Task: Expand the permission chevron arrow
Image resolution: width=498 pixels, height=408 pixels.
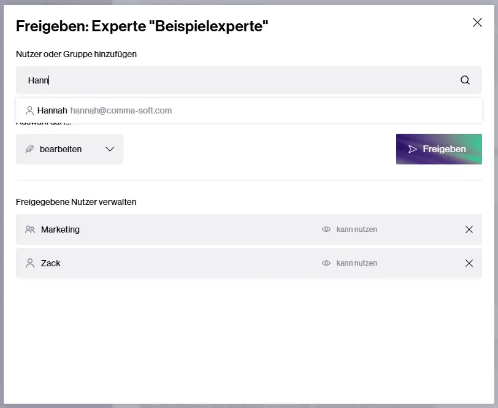Action: 110,149
